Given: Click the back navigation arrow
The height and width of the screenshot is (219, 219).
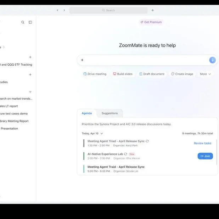Looking at the screenshot, I should (57, 10).
